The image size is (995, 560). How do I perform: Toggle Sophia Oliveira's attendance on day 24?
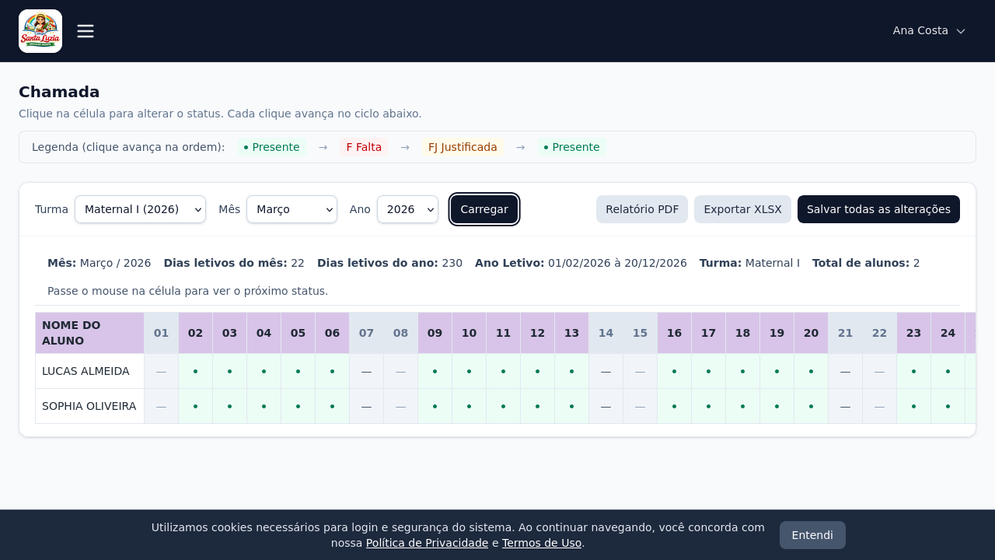coord(948,406)
